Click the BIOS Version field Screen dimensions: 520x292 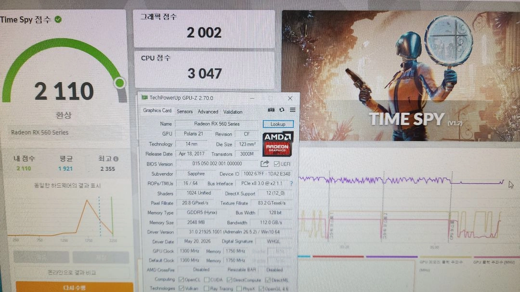[x=217, y=164]
